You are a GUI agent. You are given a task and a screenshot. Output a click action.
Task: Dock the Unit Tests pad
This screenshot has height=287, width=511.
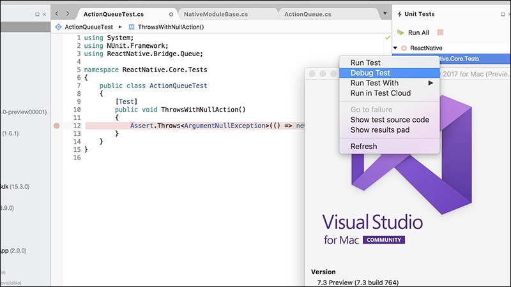503,14
